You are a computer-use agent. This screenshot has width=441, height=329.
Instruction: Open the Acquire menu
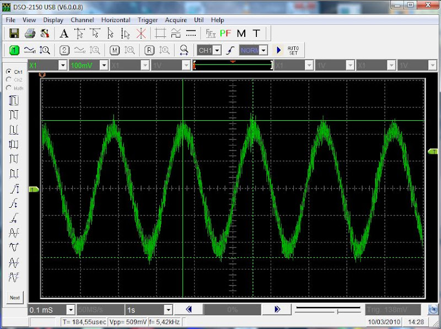point(176,20)
